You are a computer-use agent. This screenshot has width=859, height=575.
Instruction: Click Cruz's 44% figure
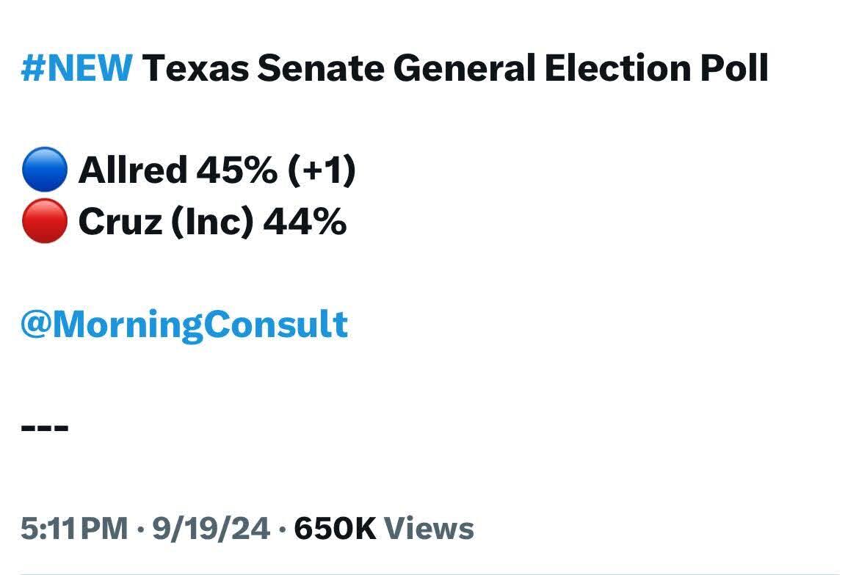click(305, 222)
